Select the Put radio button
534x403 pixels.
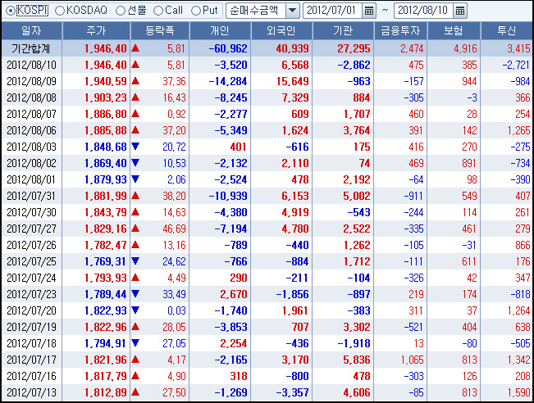click(x=196, y=11)
